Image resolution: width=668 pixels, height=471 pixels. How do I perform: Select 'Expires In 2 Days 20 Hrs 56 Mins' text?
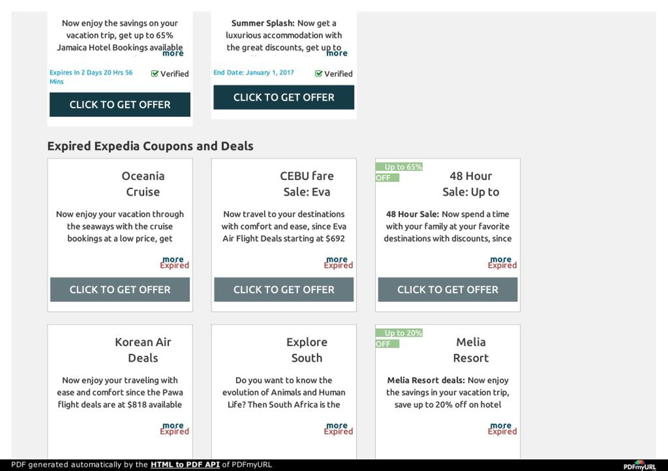pyautogui.click(x=91, y=77)
